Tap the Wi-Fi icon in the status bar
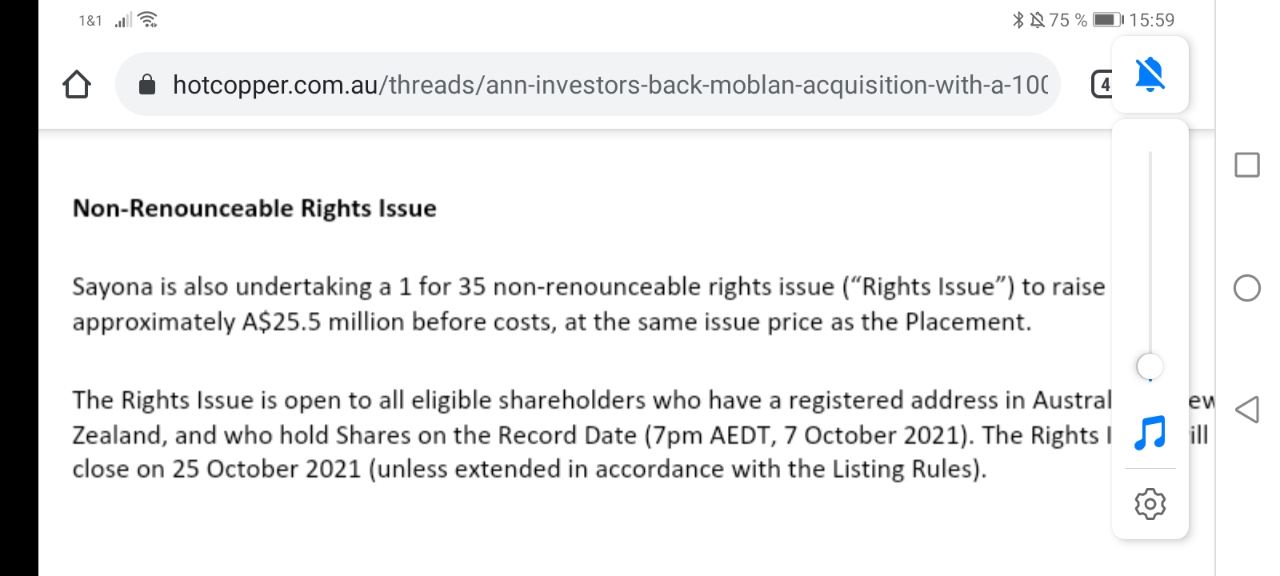The height and width of the screenshot is (576, 1280). pos(148,20)
